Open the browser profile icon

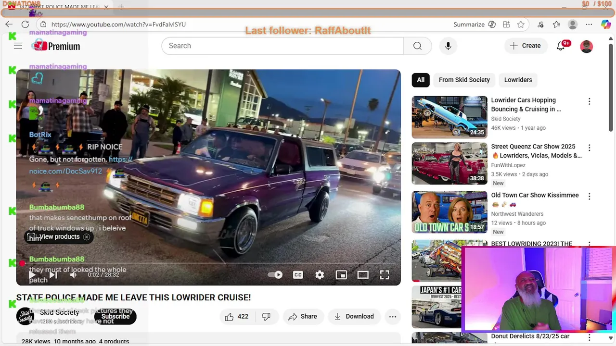(x=572, y=24)
